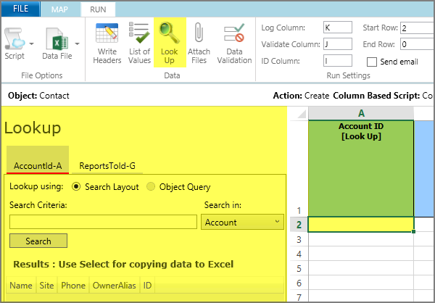Click row 6 header
The width and height of the screenshot is (435, 303).
(x=299, y=283)
